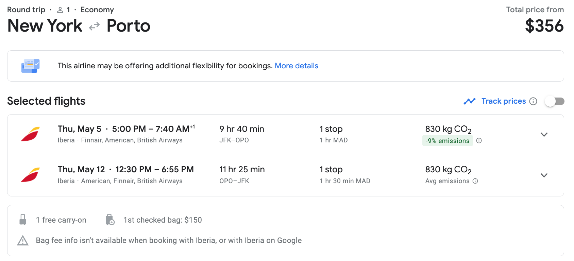Image resolution: width=574 pixels, height=261 pixels.
Task: Click the $356 total price
Action: click(x=544, y=26)
